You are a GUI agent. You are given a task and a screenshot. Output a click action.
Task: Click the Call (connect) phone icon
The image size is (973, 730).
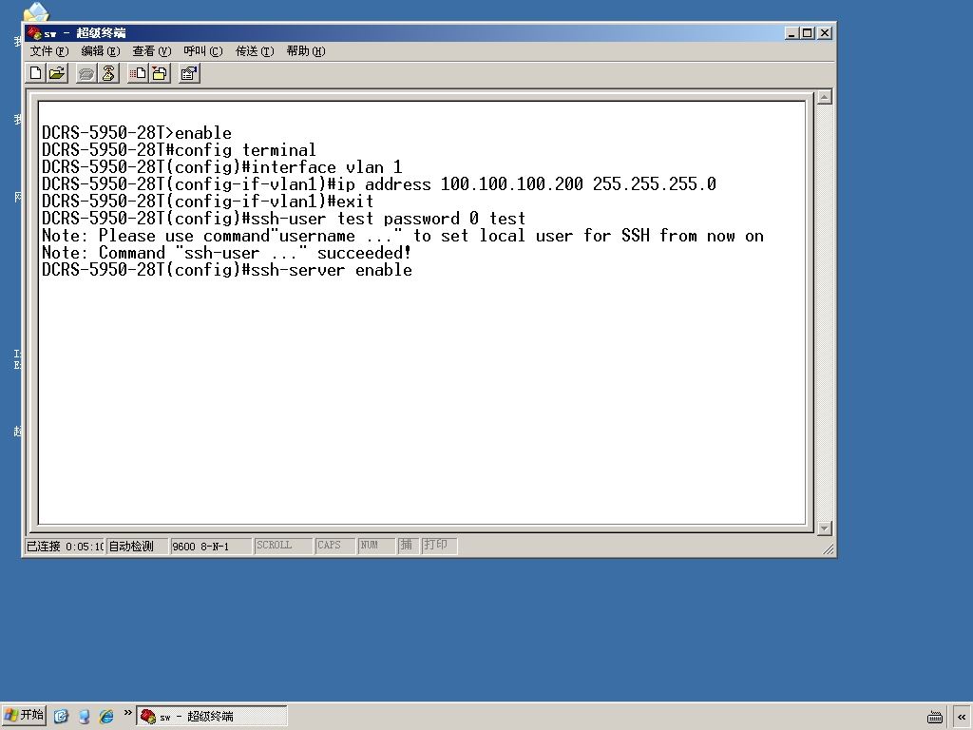86,74
